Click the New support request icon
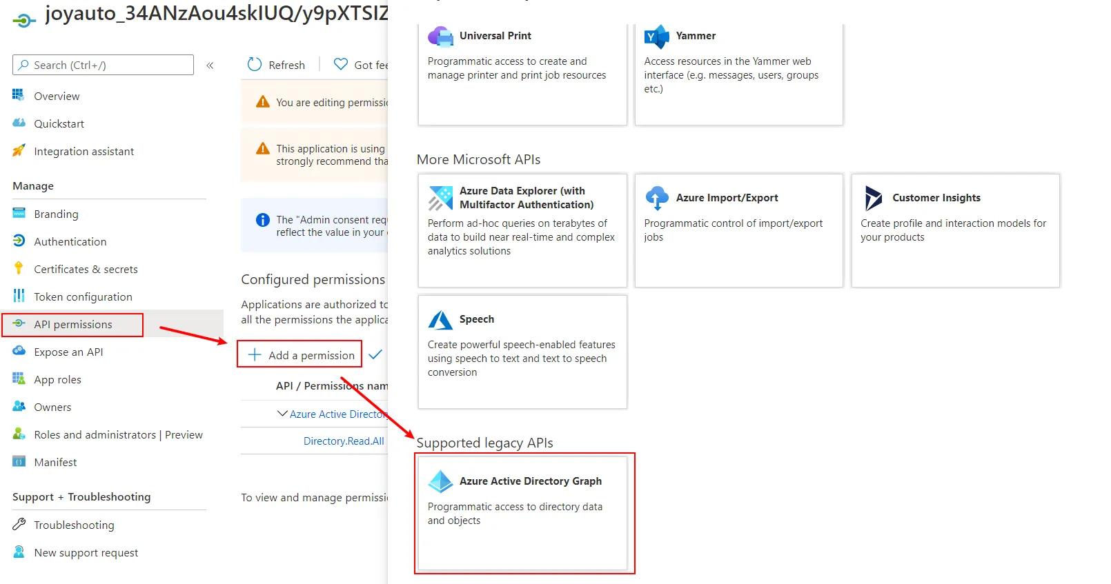This screenshot has width=1111, height=584. click(x=19, y=552)
